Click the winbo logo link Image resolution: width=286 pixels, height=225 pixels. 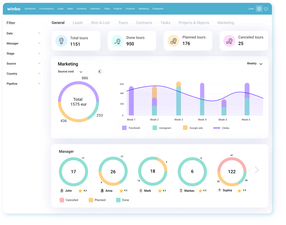click(14, 9)
